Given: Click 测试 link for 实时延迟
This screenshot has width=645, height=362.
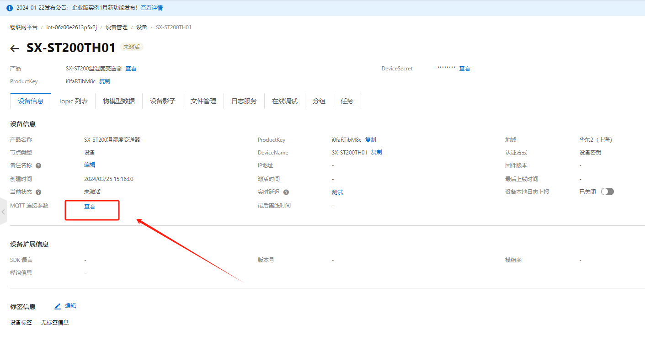Looking at the screenshot, I should [x=337, y=192].
